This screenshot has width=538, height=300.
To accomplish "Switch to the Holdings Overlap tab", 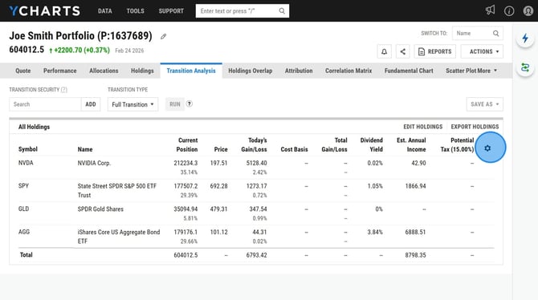I will pyautogui.click(x=250, y=71).
